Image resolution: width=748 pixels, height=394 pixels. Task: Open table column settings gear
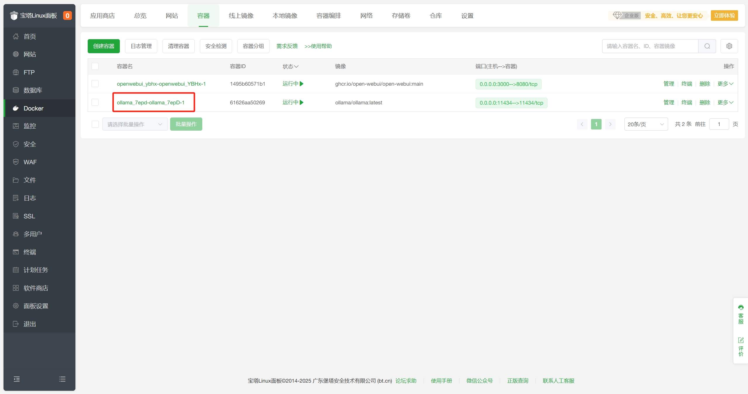coord(729,46)
